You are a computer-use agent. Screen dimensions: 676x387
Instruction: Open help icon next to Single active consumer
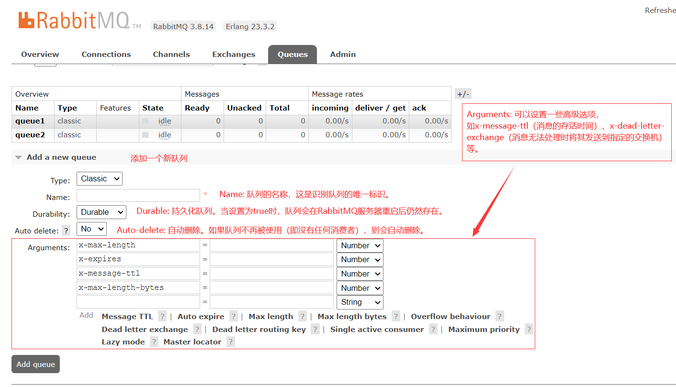433,329
